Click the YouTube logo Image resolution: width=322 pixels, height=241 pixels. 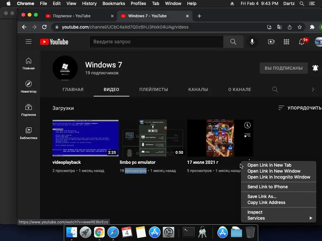pos(54,42)
